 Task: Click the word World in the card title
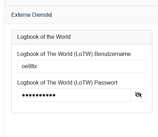point(63,37)
